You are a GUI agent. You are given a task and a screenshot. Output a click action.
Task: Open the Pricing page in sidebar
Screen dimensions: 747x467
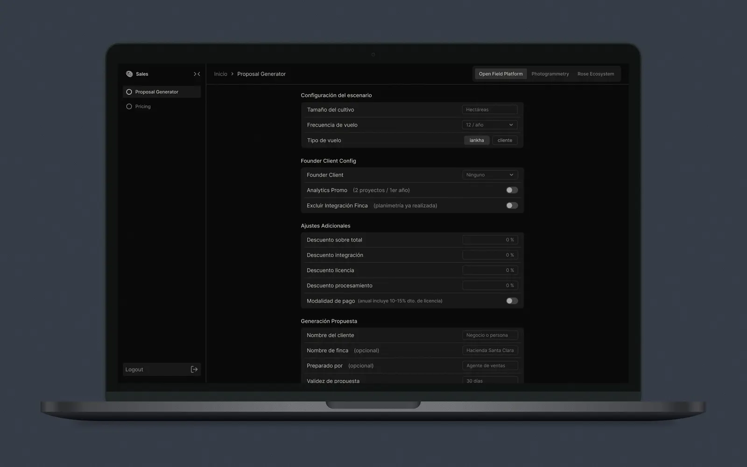click(162, 106)
